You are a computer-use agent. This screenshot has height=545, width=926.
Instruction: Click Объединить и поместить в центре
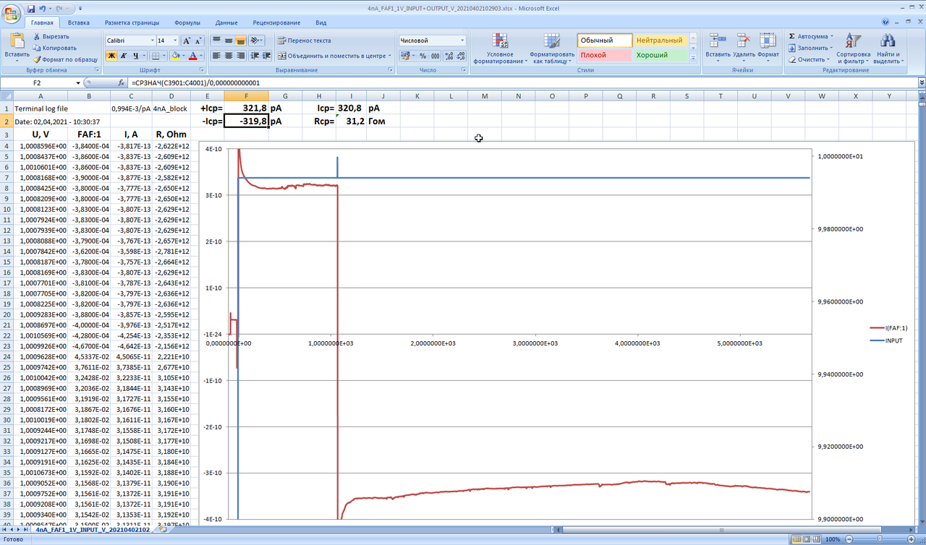point(334,56)
